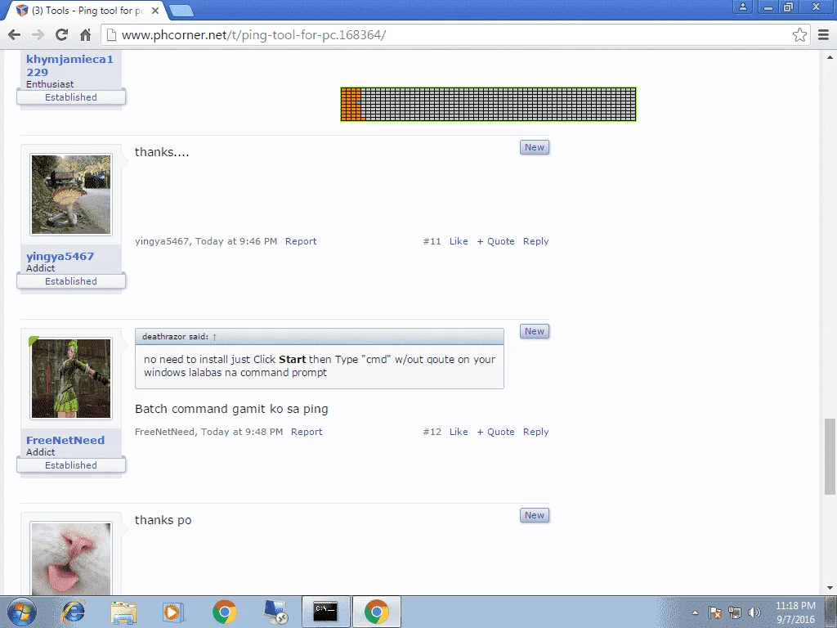Reply to post #11
Viewport: 837px width, 628px height.
click(536, 241)
